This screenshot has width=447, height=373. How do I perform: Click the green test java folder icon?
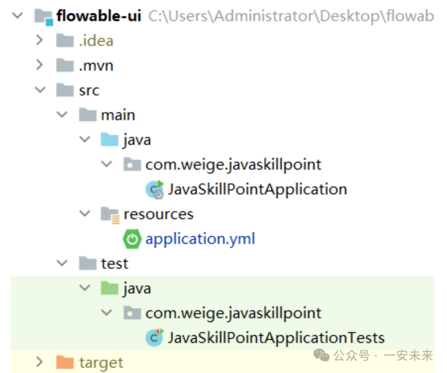coord(110,288)
